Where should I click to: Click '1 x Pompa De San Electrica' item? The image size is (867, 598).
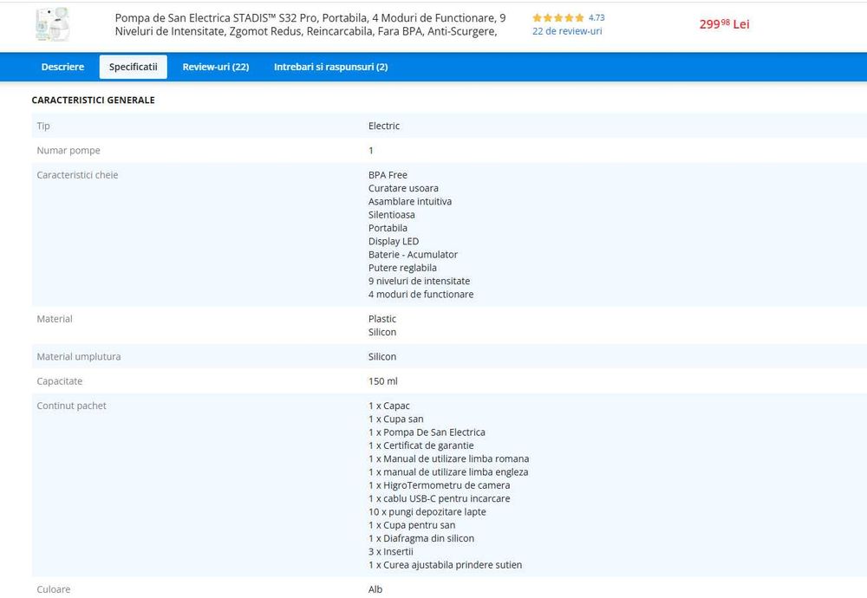(x=427, y=432)
